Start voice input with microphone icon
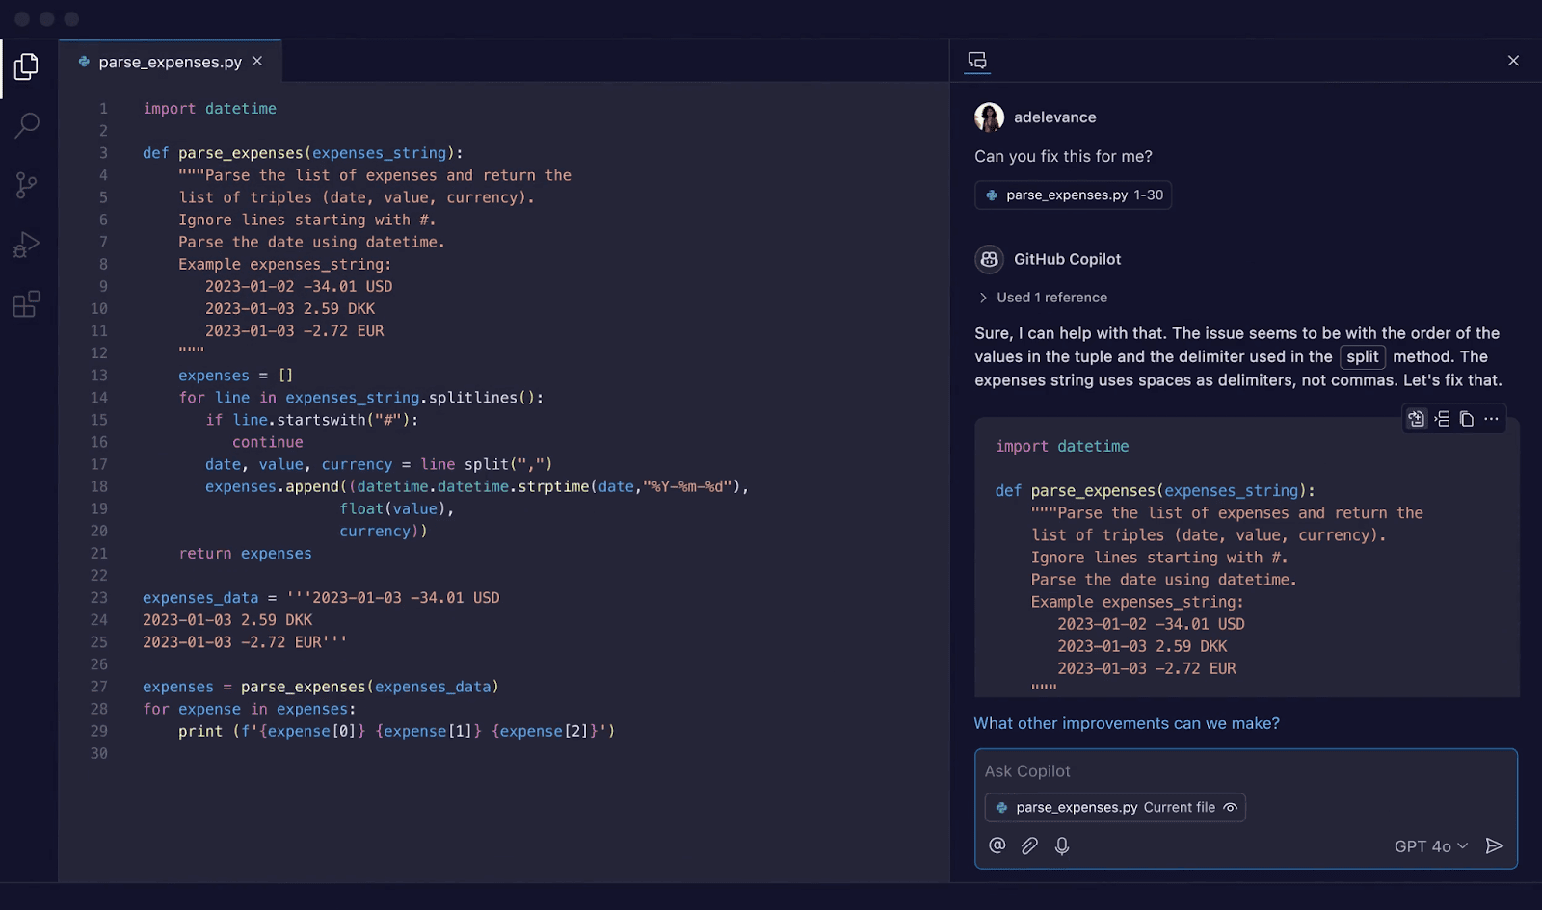 coord(1062,845)
